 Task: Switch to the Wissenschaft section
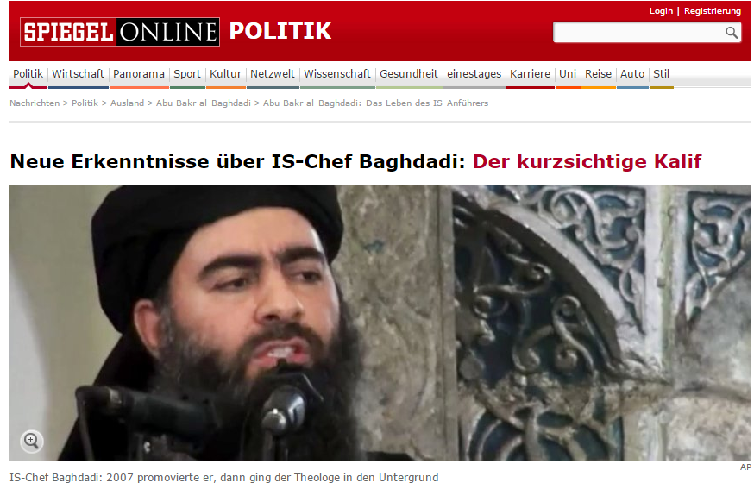tap(337, 74)
